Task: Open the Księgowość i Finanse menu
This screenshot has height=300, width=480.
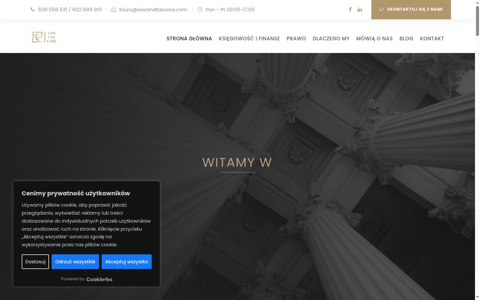Action: (249, 39)
